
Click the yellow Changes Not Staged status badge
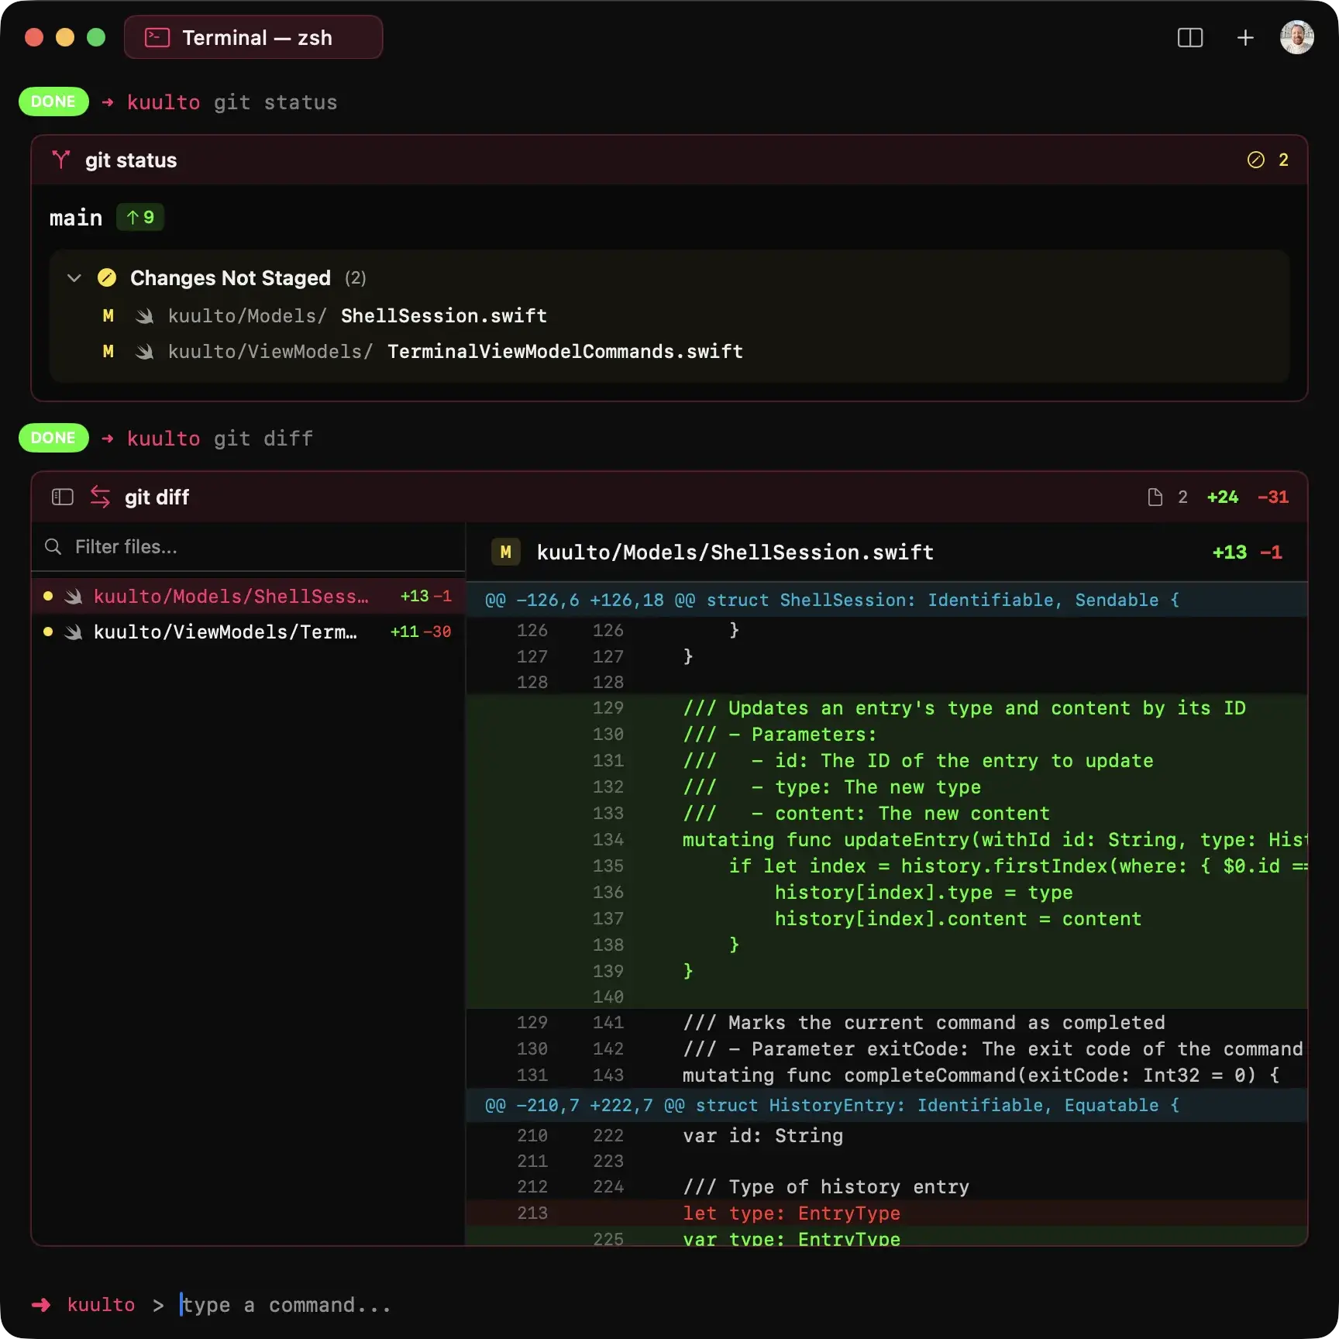pos(107,278)
